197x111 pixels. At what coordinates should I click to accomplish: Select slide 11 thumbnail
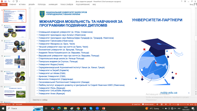coord(15,92)
